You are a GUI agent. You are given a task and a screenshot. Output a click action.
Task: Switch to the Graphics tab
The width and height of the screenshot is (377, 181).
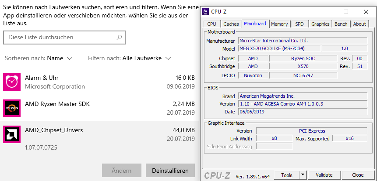tap(320, 24)
